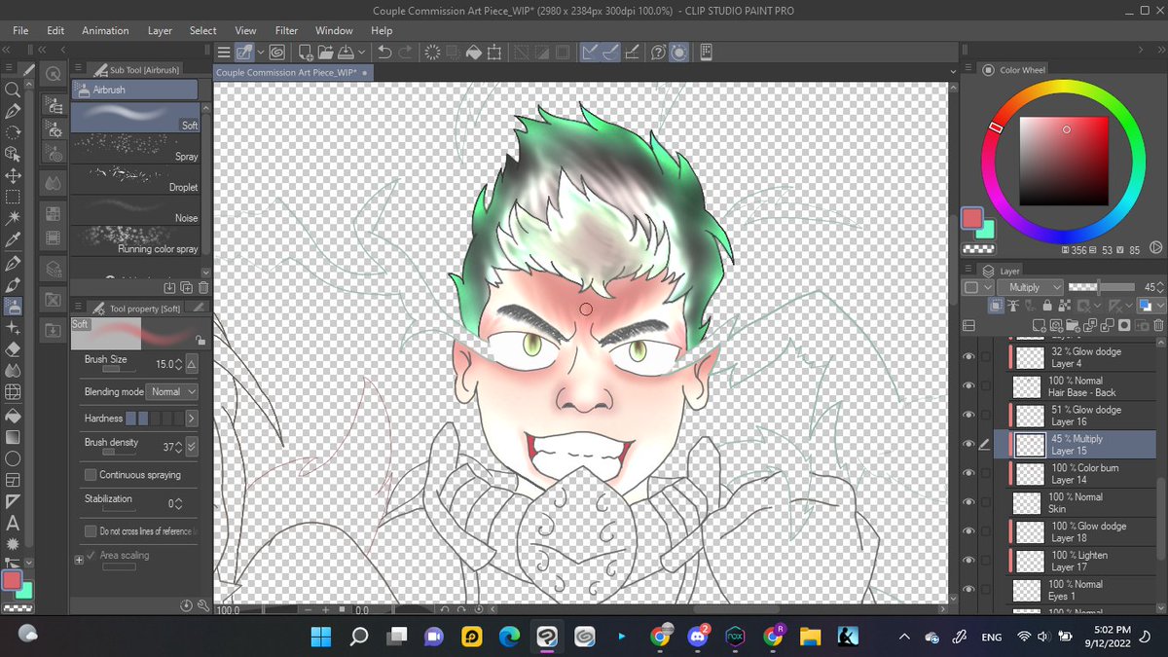Click the Fill bucket icon in command bar
Viewport: 1168px width, 657px height.
[x=474, y=52]
